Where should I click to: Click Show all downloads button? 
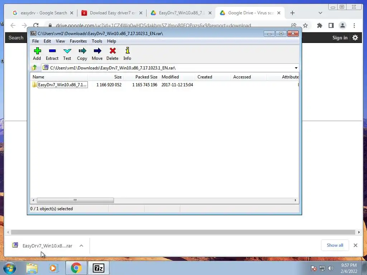click(335, 245)
